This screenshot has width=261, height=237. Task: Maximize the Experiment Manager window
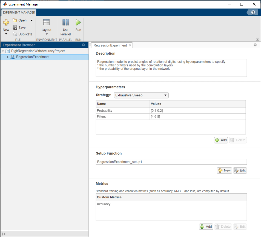click(x=242, y=4)
